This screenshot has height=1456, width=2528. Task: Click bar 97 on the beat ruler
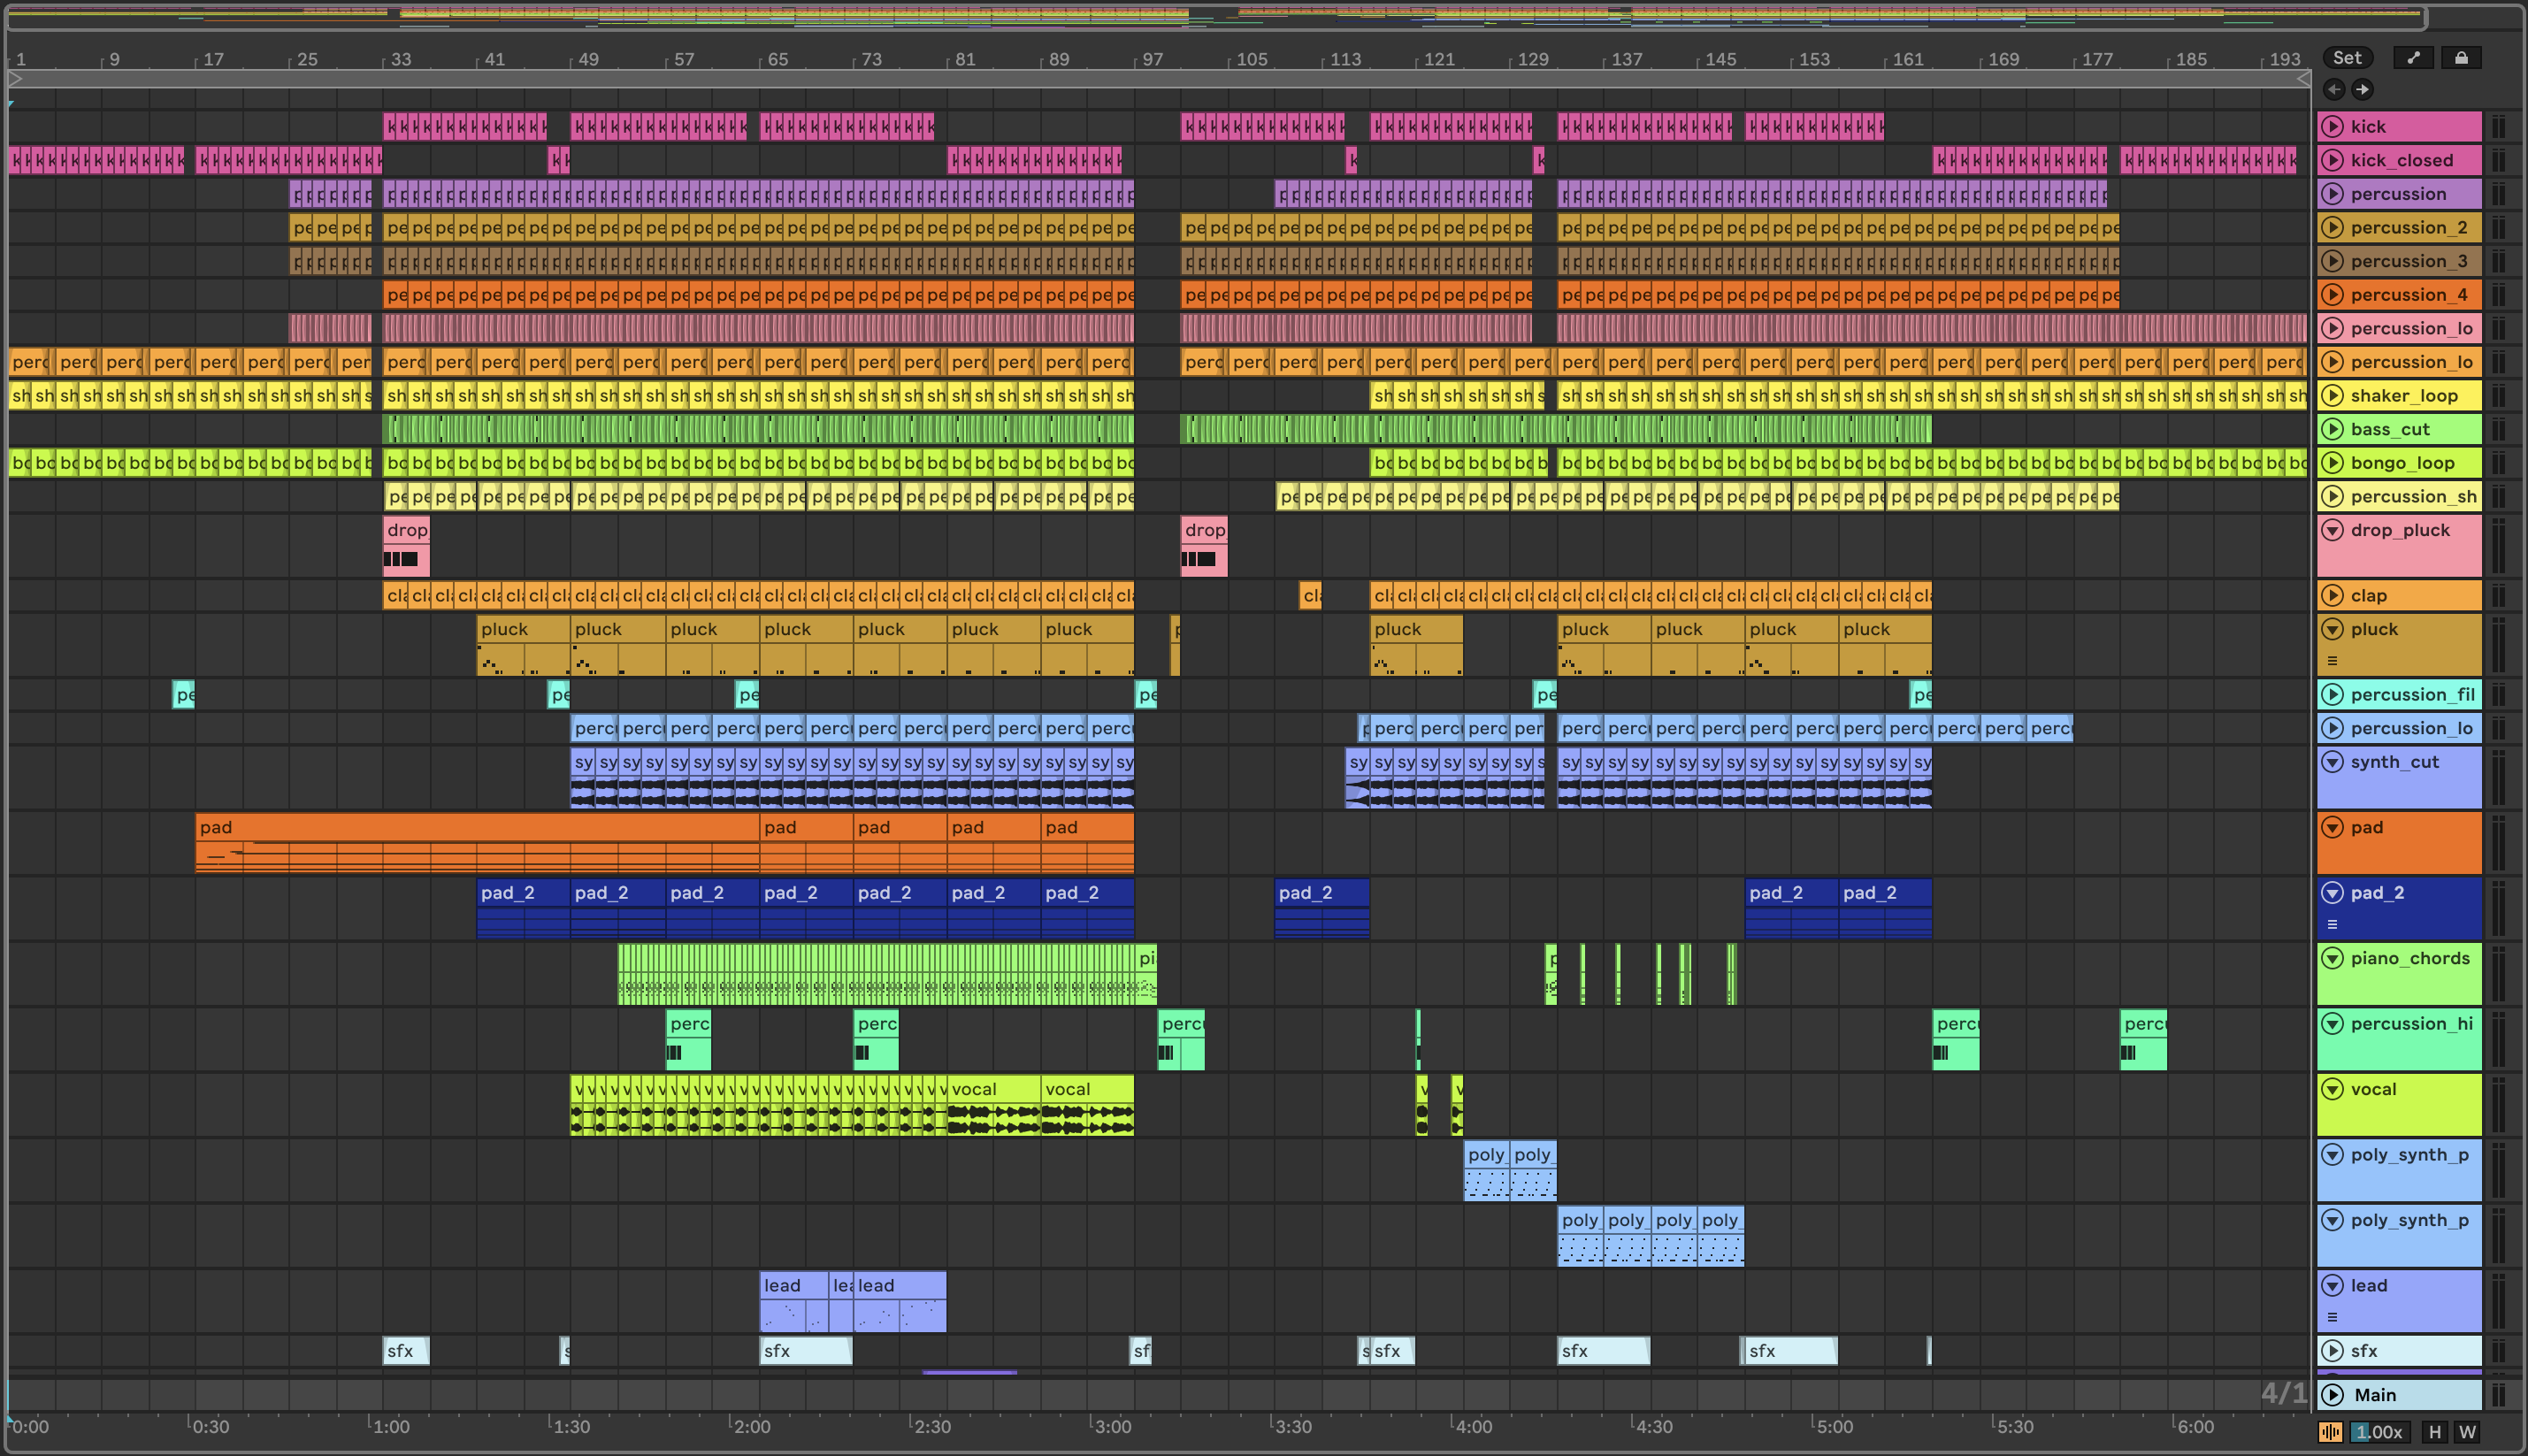tap(1152, 60)
